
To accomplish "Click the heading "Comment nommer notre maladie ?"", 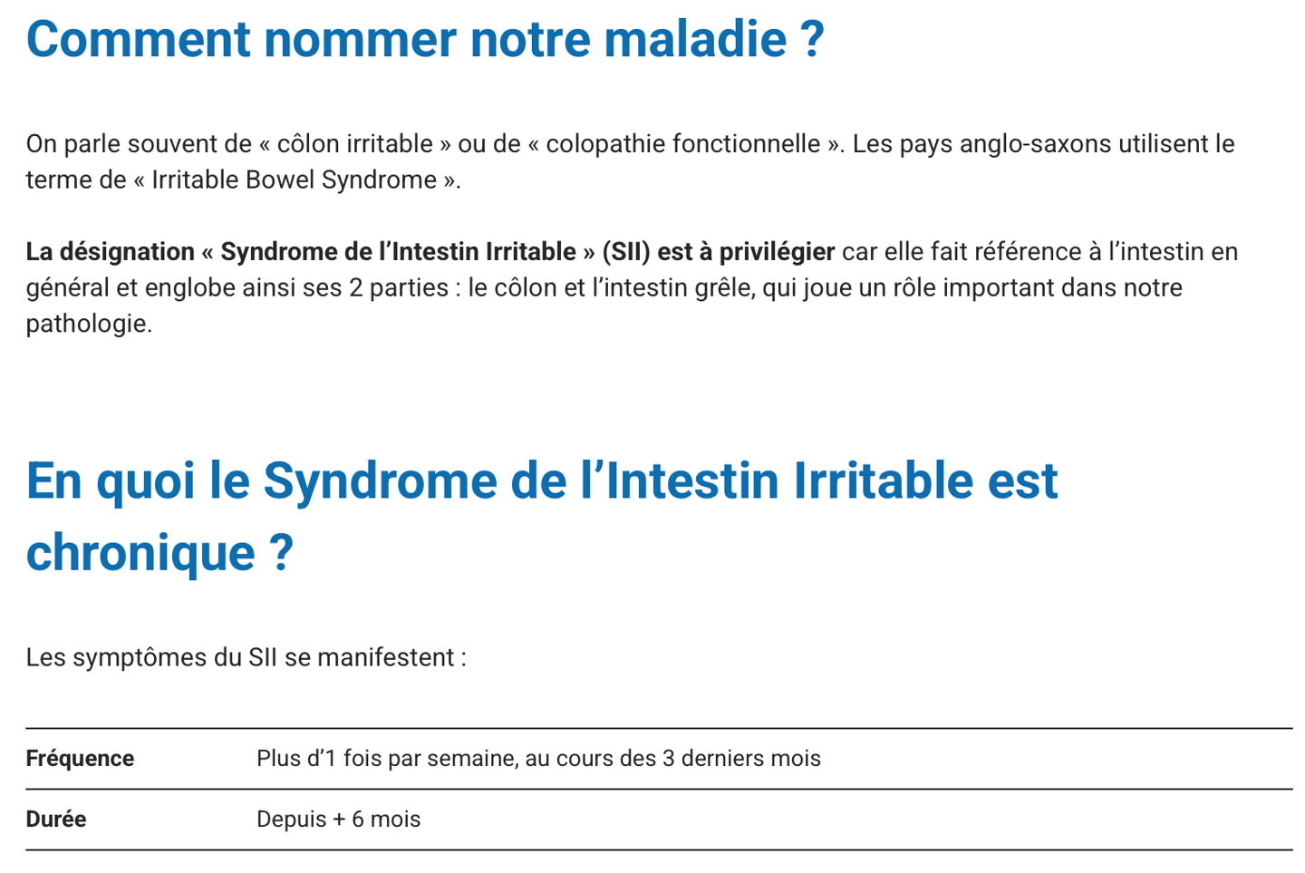I will click(x=425, y=39).
